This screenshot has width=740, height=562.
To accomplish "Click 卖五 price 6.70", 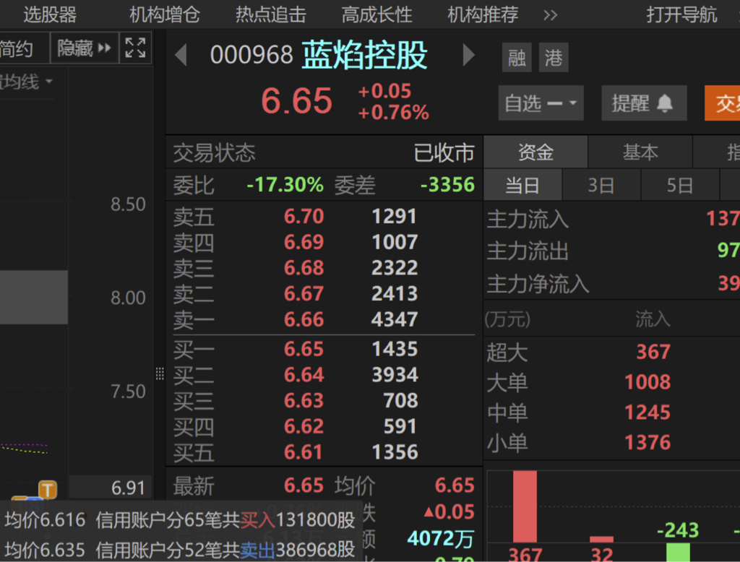I will pyautogui.click(x=304, y=217).
